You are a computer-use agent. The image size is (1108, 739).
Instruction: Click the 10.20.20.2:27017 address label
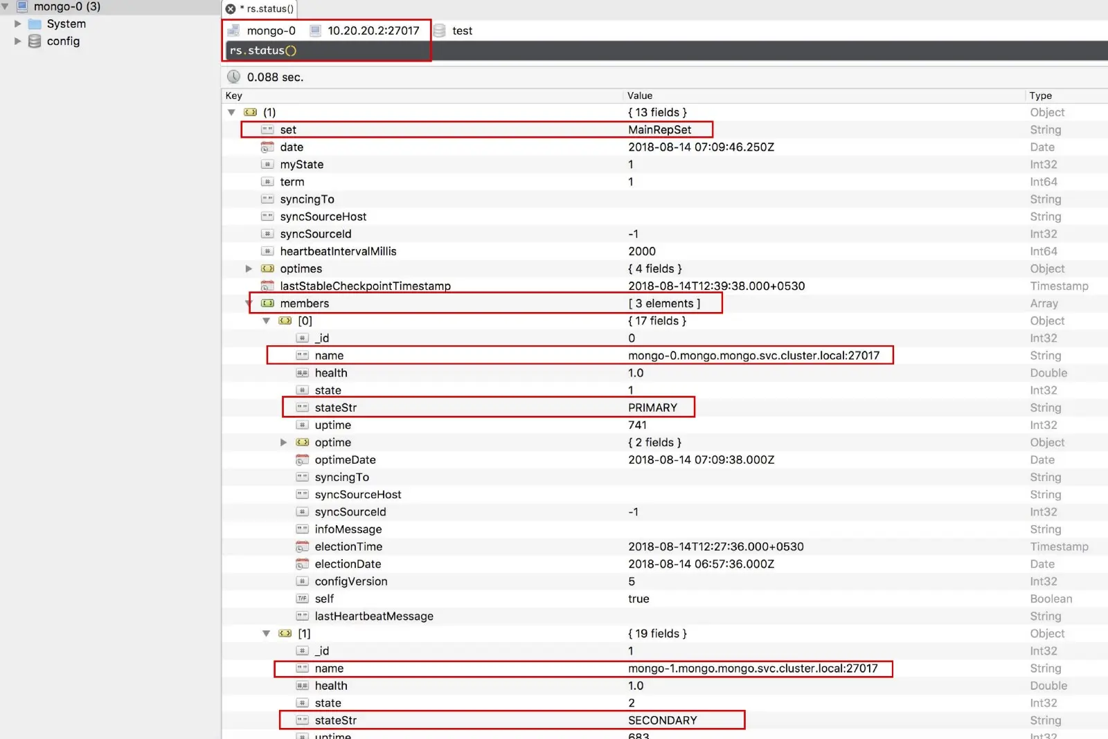click(x=373, y=30)
